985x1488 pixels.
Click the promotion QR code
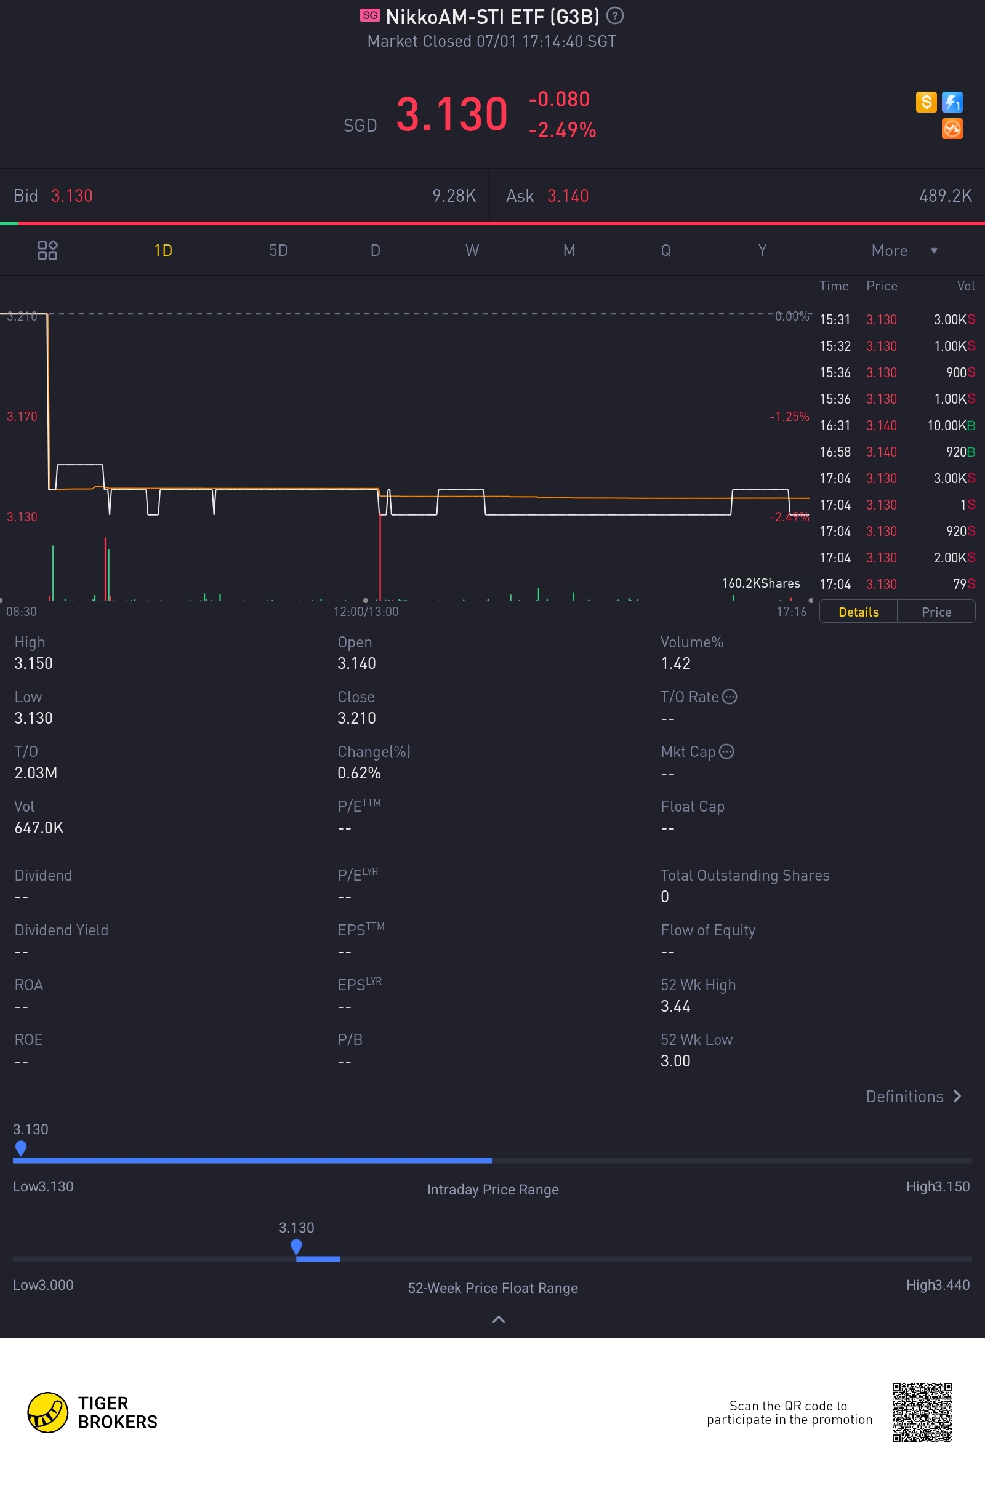922,1412
